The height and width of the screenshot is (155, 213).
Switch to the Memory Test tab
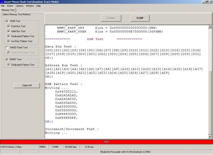point(8,10)
